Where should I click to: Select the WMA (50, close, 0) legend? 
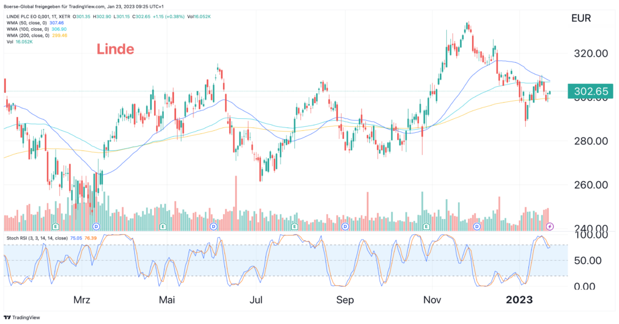(28, 23)
